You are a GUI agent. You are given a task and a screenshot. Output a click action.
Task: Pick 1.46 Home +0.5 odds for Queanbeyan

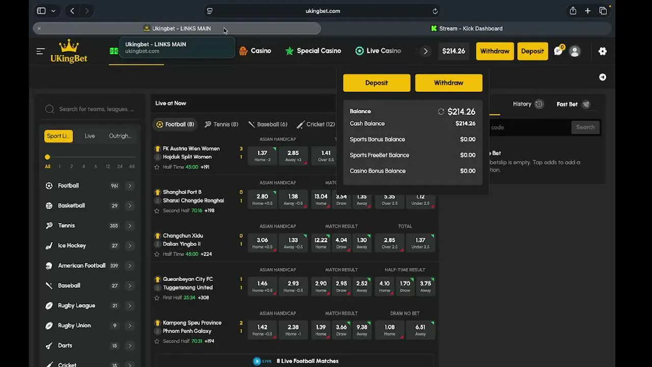(x=262, y=286)
